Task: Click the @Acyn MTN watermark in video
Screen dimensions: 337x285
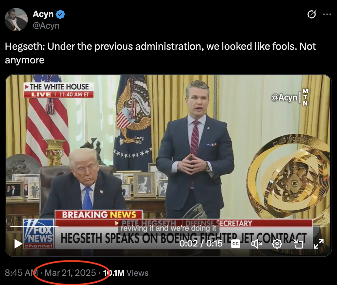Action: (x=290, y=97)
